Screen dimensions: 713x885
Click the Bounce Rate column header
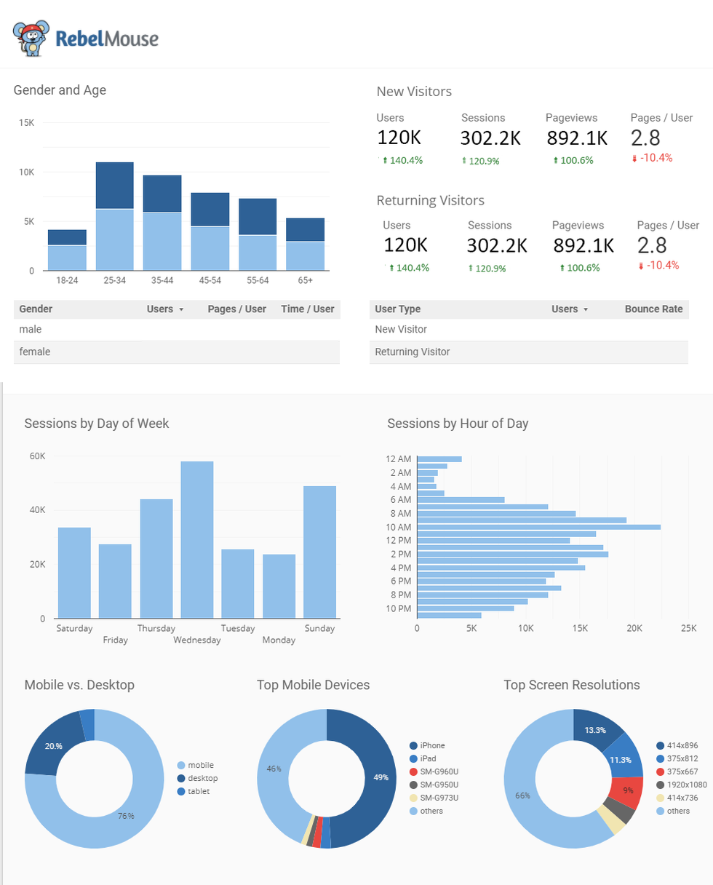click(x=653, y=309)
